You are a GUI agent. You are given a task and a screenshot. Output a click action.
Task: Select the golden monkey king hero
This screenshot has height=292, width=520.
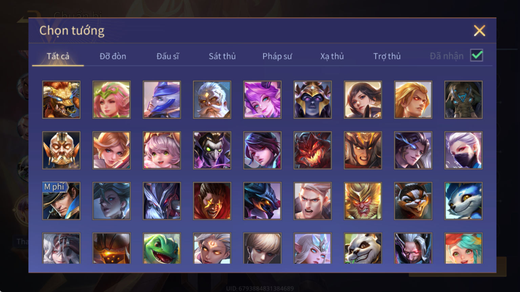363,201
